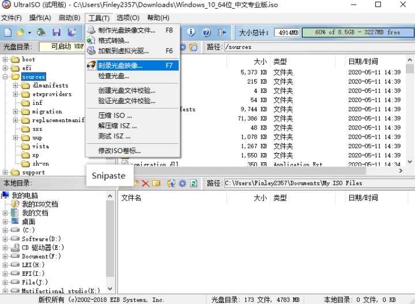Viewport: 415px width, 304px height.
Task: Click the down arrow of image list scrollbar
Action: click(410, 162)
